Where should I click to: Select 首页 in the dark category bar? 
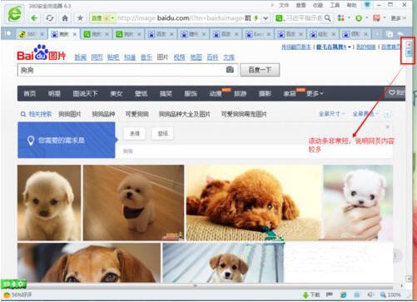[30, 93]
